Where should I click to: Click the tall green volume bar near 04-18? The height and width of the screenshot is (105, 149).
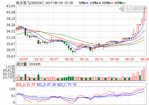click(38, 78)
